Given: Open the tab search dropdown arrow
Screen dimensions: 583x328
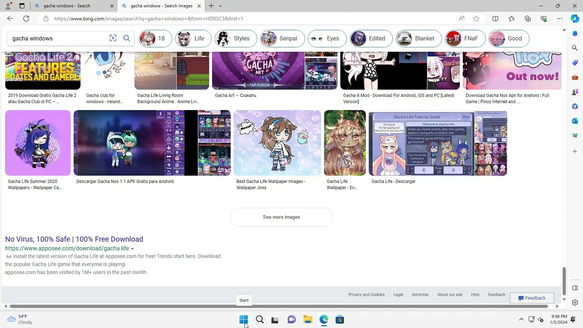Looking at the screenshot, I should (220, 6).
